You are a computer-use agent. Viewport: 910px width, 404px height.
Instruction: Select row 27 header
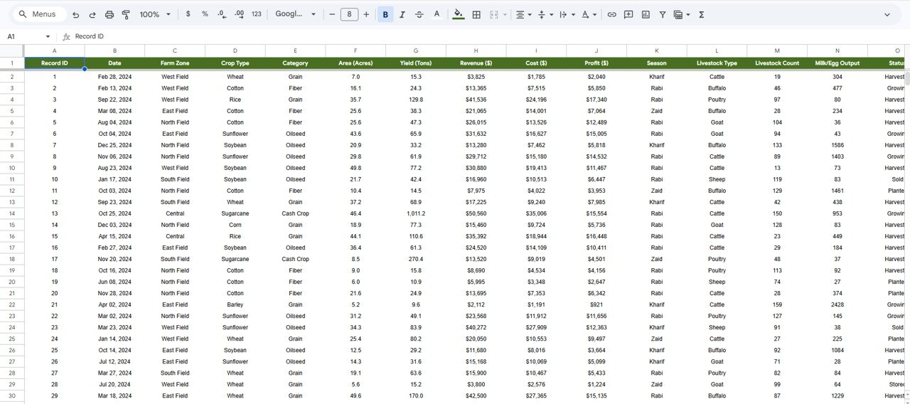pos(12,361)
